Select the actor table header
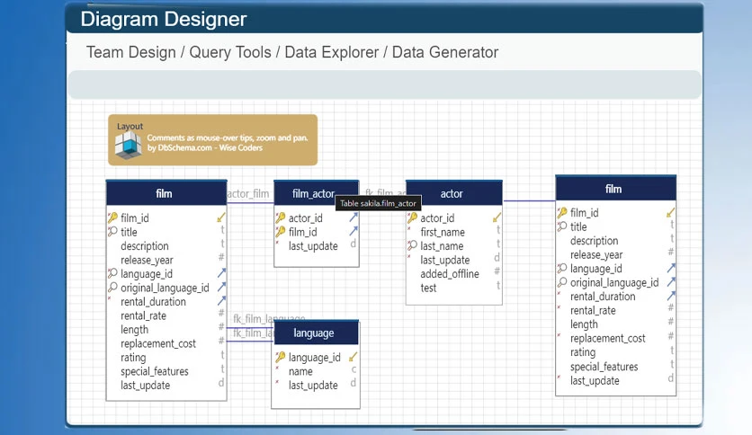 click(x=454, y=193)
